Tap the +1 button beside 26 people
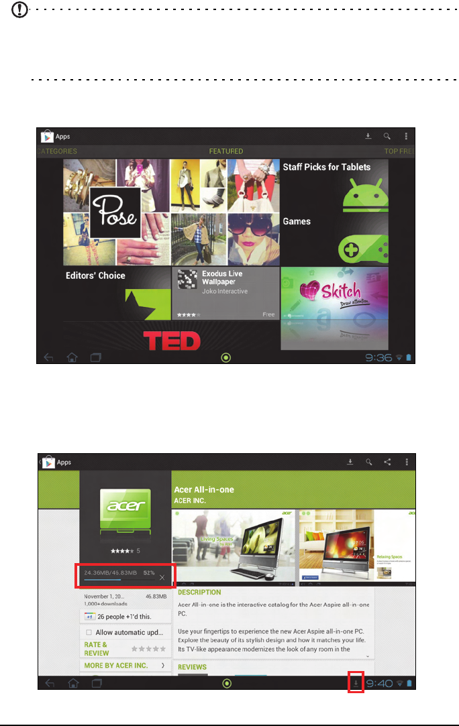Screen dimensions: 459x726 [x=89, y=617]
